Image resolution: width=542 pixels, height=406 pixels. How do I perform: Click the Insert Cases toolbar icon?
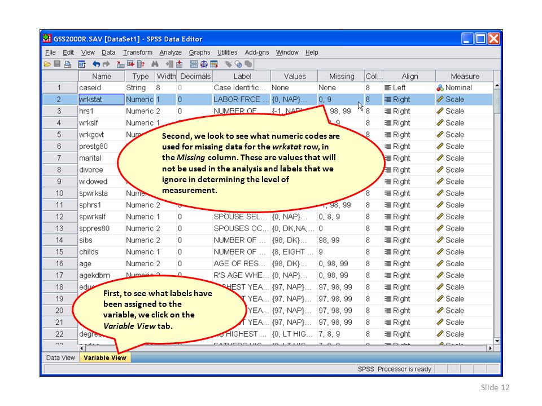[x=169, y=64]
